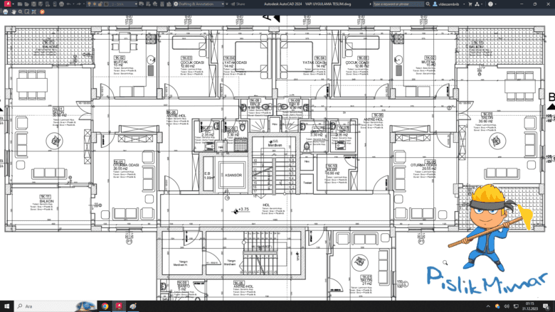Open the notification center icon in taskbar
The image size is (555, 312).
tap(546, 306)
